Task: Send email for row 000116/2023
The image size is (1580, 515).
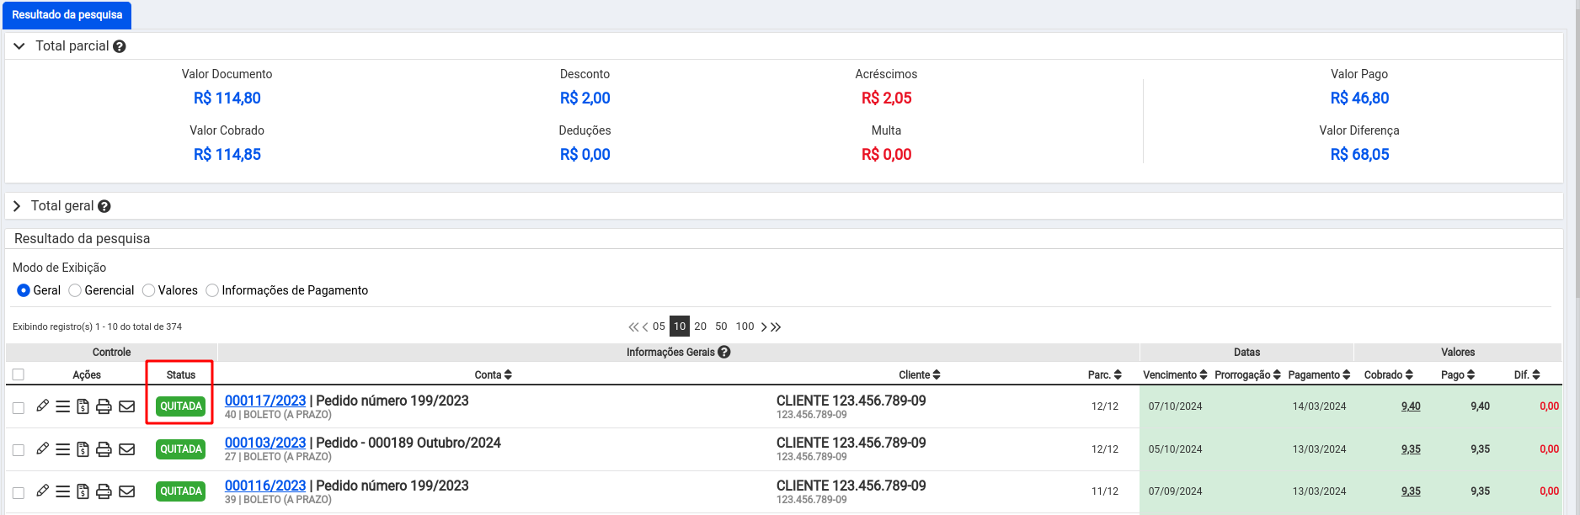Action: click(x=127, y=491)
